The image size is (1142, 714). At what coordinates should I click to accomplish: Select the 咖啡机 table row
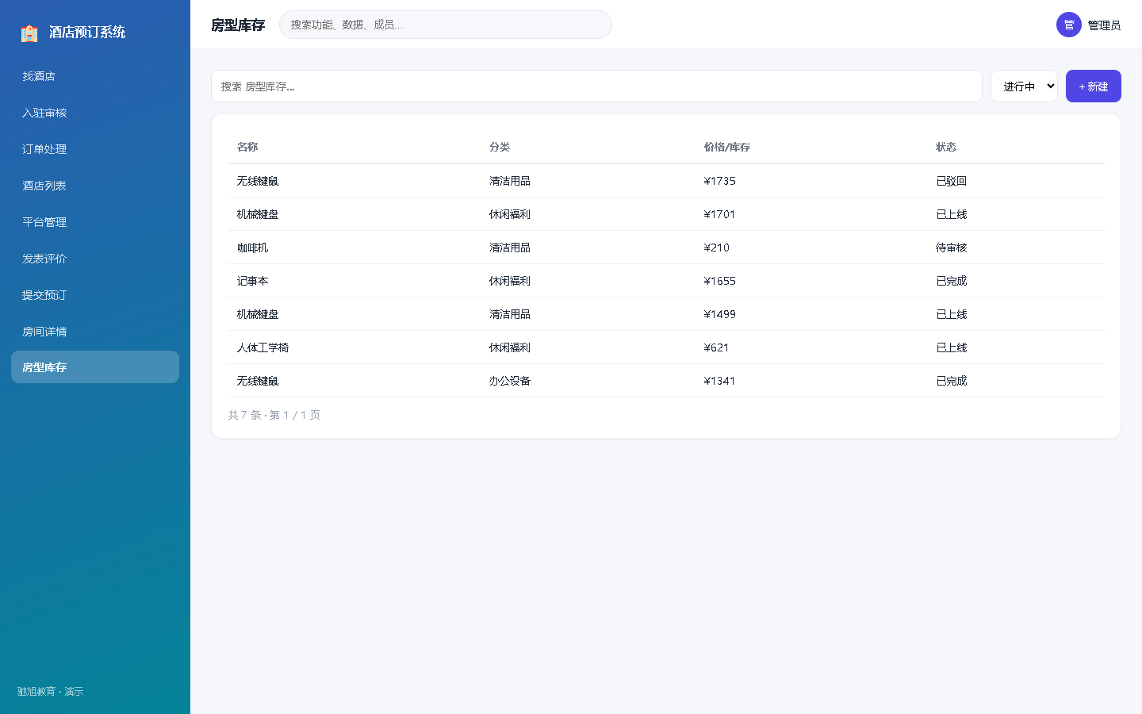(x=666, y=248)
